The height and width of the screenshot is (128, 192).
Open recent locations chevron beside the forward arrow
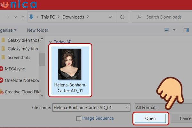(x=16, y=17)
